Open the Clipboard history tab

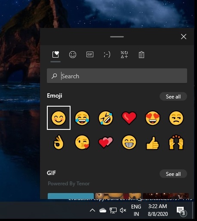[142, 55]
